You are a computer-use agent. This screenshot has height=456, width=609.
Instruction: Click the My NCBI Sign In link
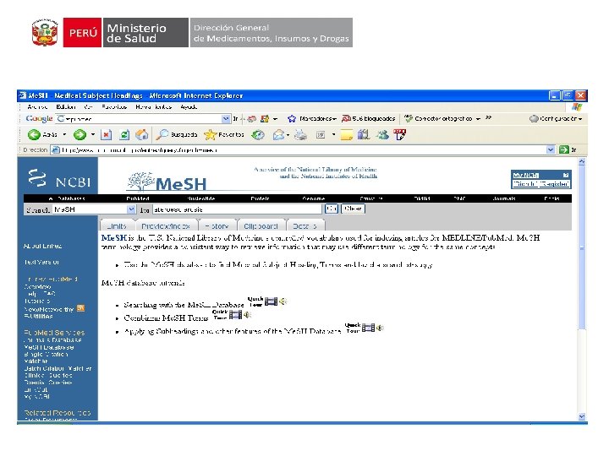(525, 184)
